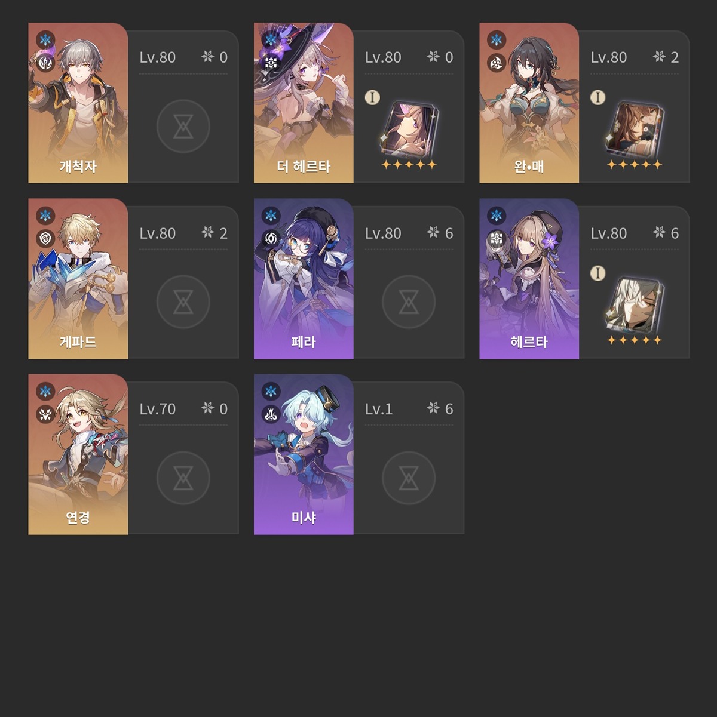The height and width of the screenshot is (717, 717).
Task: Click the eidolon count icon for 완•매
Action: point(659,57)
